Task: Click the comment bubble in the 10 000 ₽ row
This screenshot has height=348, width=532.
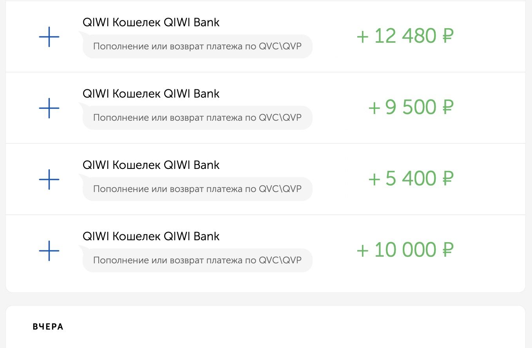Action: point(197,261)
